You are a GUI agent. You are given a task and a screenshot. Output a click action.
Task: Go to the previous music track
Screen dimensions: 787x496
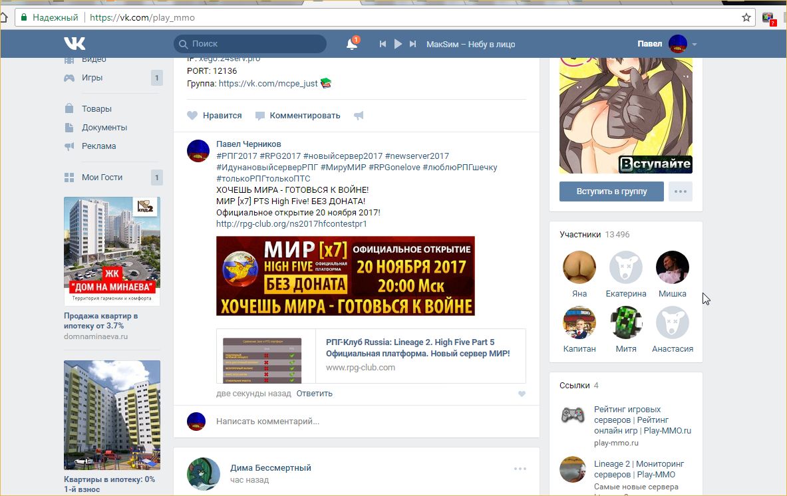click(383, 44)
